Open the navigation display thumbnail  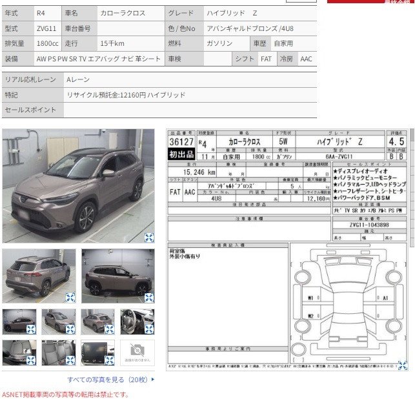98,353
